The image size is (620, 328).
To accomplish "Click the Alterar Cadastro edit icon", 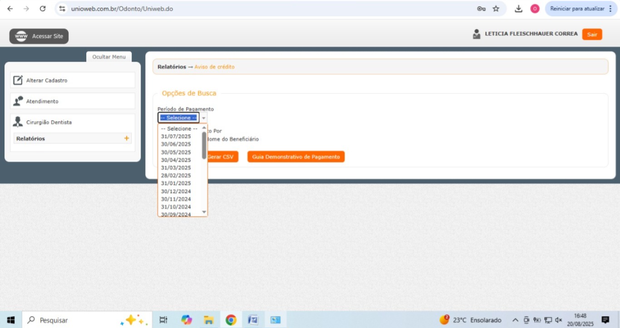I will [x=18, y=80].
